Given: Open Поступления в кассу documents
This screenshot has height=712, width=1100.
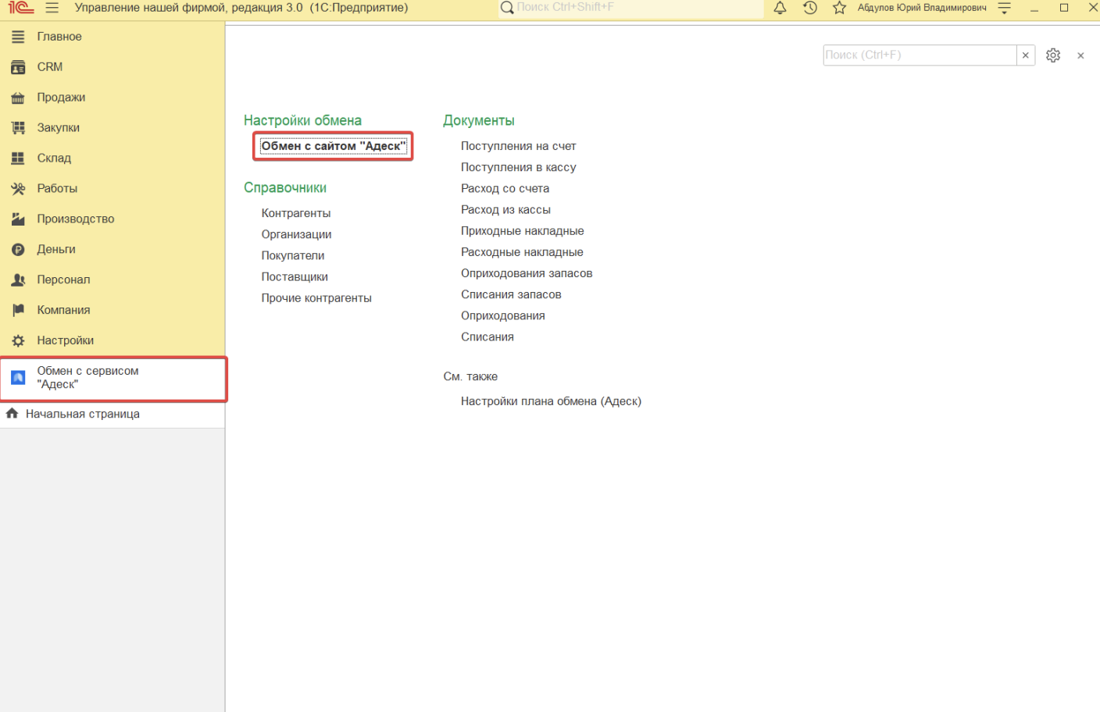Looking at the screenshot, I should 519,167.
